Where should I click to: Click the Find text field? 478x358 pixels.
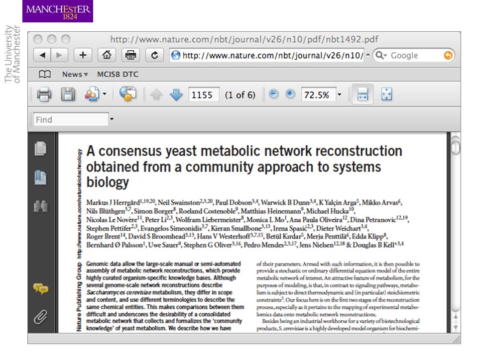point(71,119)
